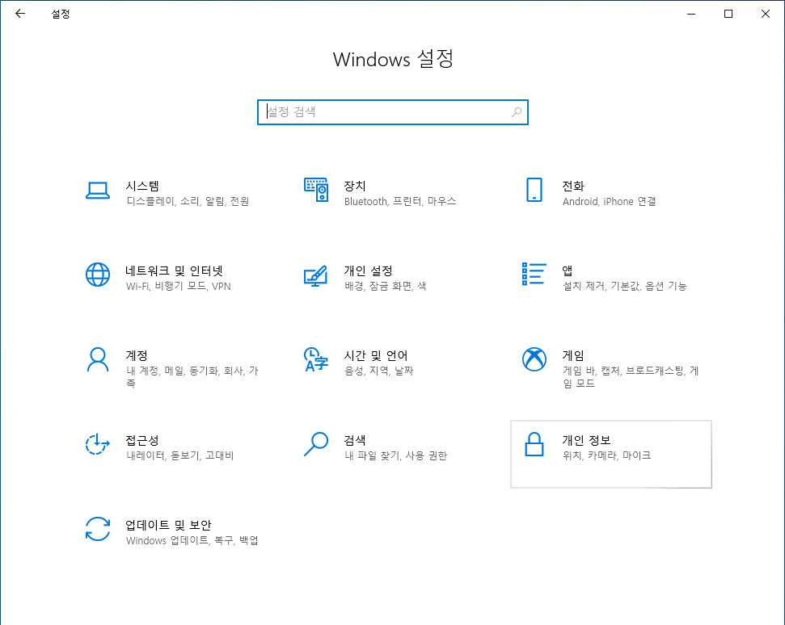The image size is (785, 625).
Task: Click the '배경, 잠금 화면, 색' description
Action: coord(386,286)
